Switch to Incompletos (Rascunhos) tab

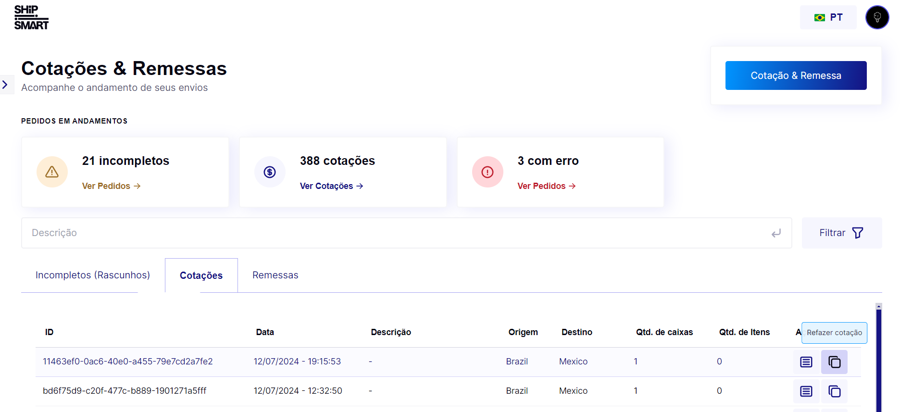[93, 275]
